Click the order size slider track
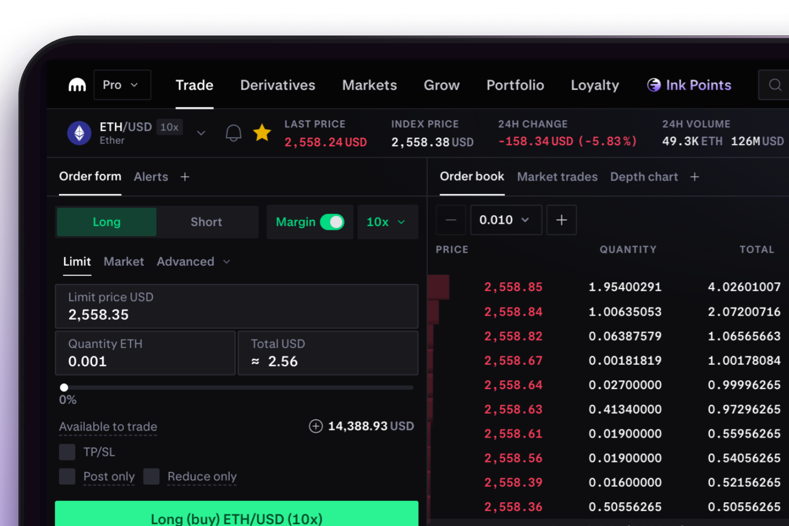The height and width of the screenshot is (526, 789). click(237, 387)
